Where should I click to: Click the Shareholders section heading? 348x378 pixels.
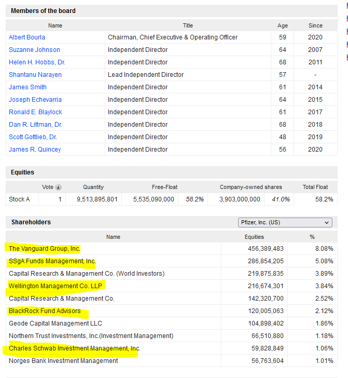[31, 222]
